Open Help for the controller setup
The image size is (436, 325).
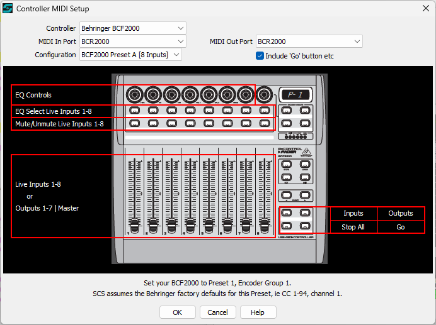pos(258,312)
